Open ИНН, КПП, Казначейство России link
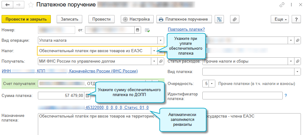This screenshot has height=135, width=304. pyautogui.click(x=70, y=71)
